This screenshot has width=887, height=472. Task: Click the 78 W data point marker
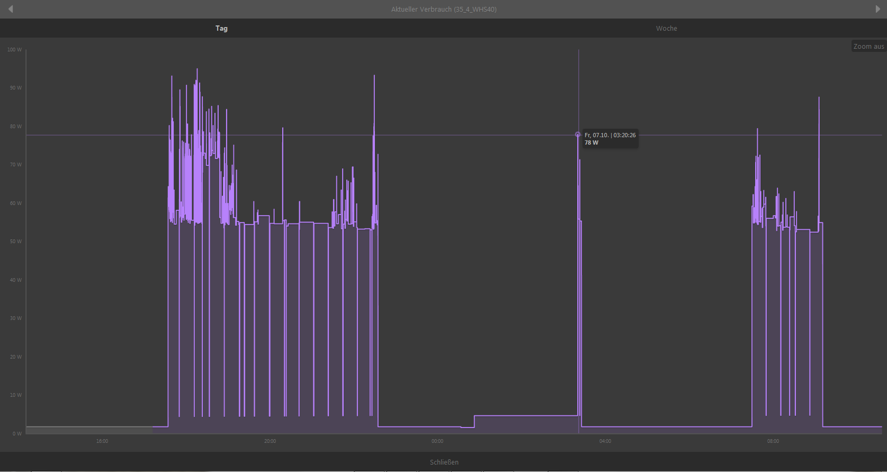(x=578, y=135)
